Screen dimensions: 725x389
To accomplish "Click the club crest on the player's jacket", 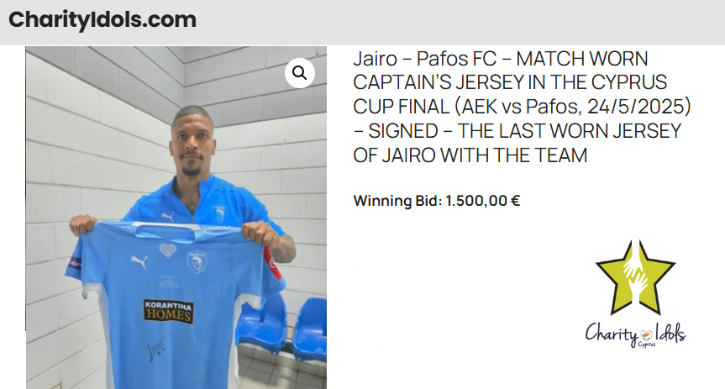I will (x=219, y=213).
